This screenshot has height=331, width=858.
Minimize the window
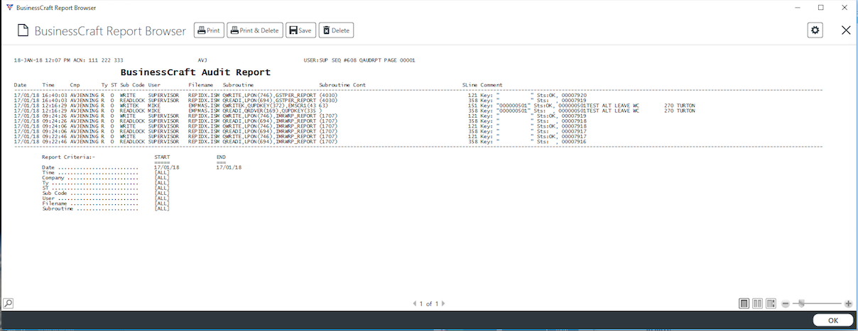(796, 7)
